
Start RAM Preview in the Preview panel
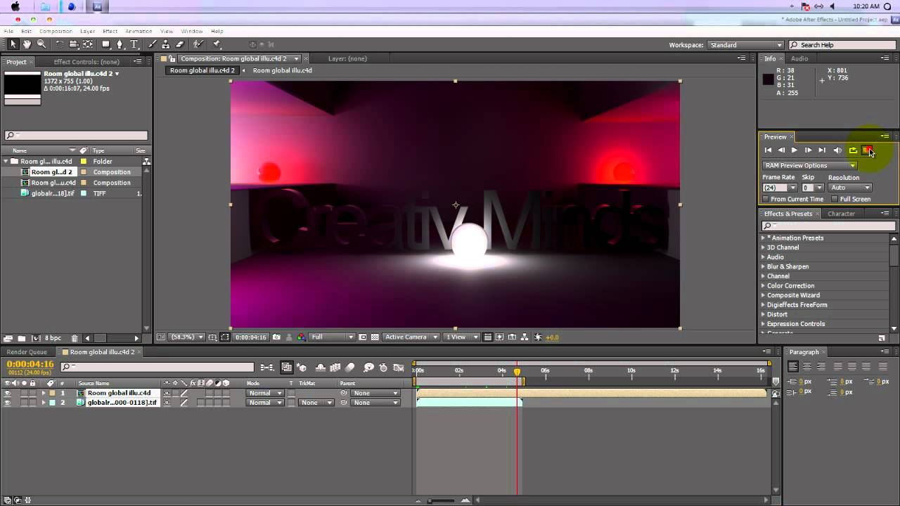868,150
